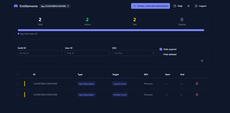
Task: Click Premium SKU in A good server row
Action: click(x=148, y=84)
